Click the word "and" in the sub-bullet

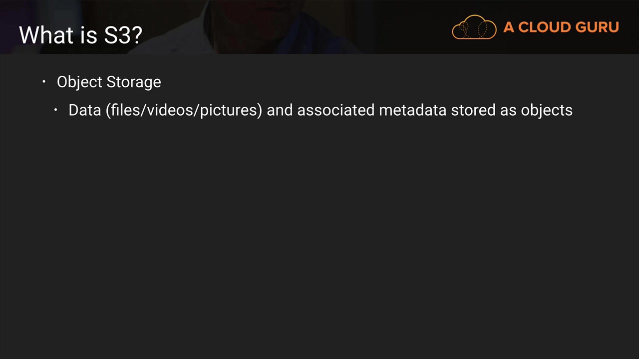click(280, 110)
